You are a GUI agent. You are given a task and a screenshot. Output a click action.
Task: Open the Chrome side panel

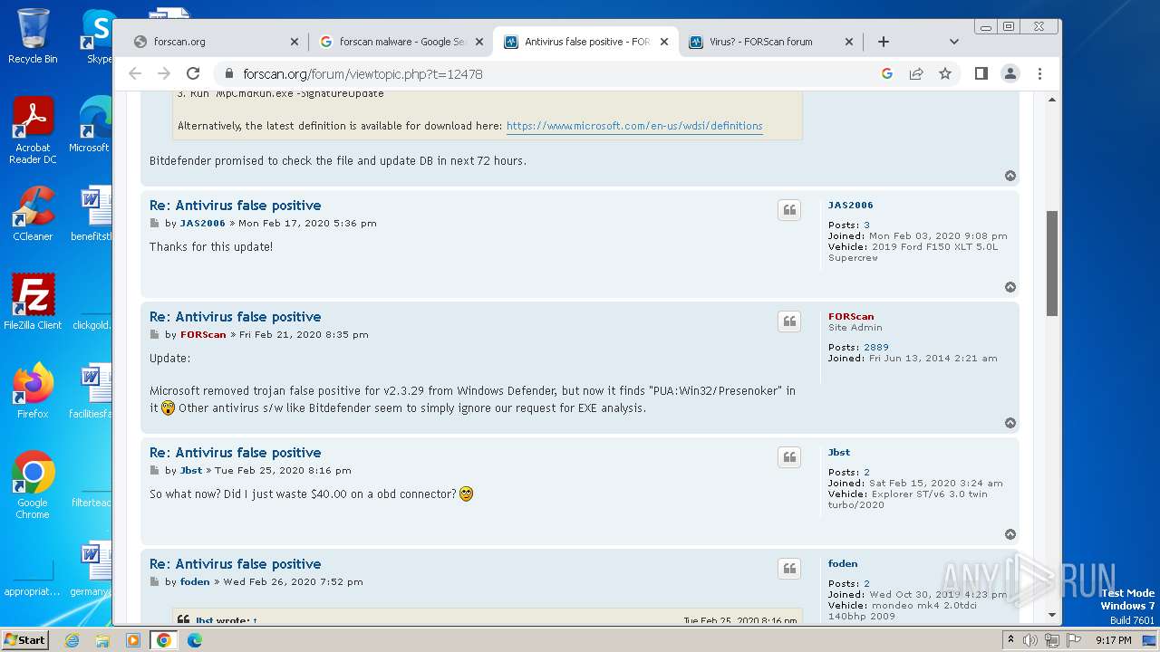pos(981,73)
